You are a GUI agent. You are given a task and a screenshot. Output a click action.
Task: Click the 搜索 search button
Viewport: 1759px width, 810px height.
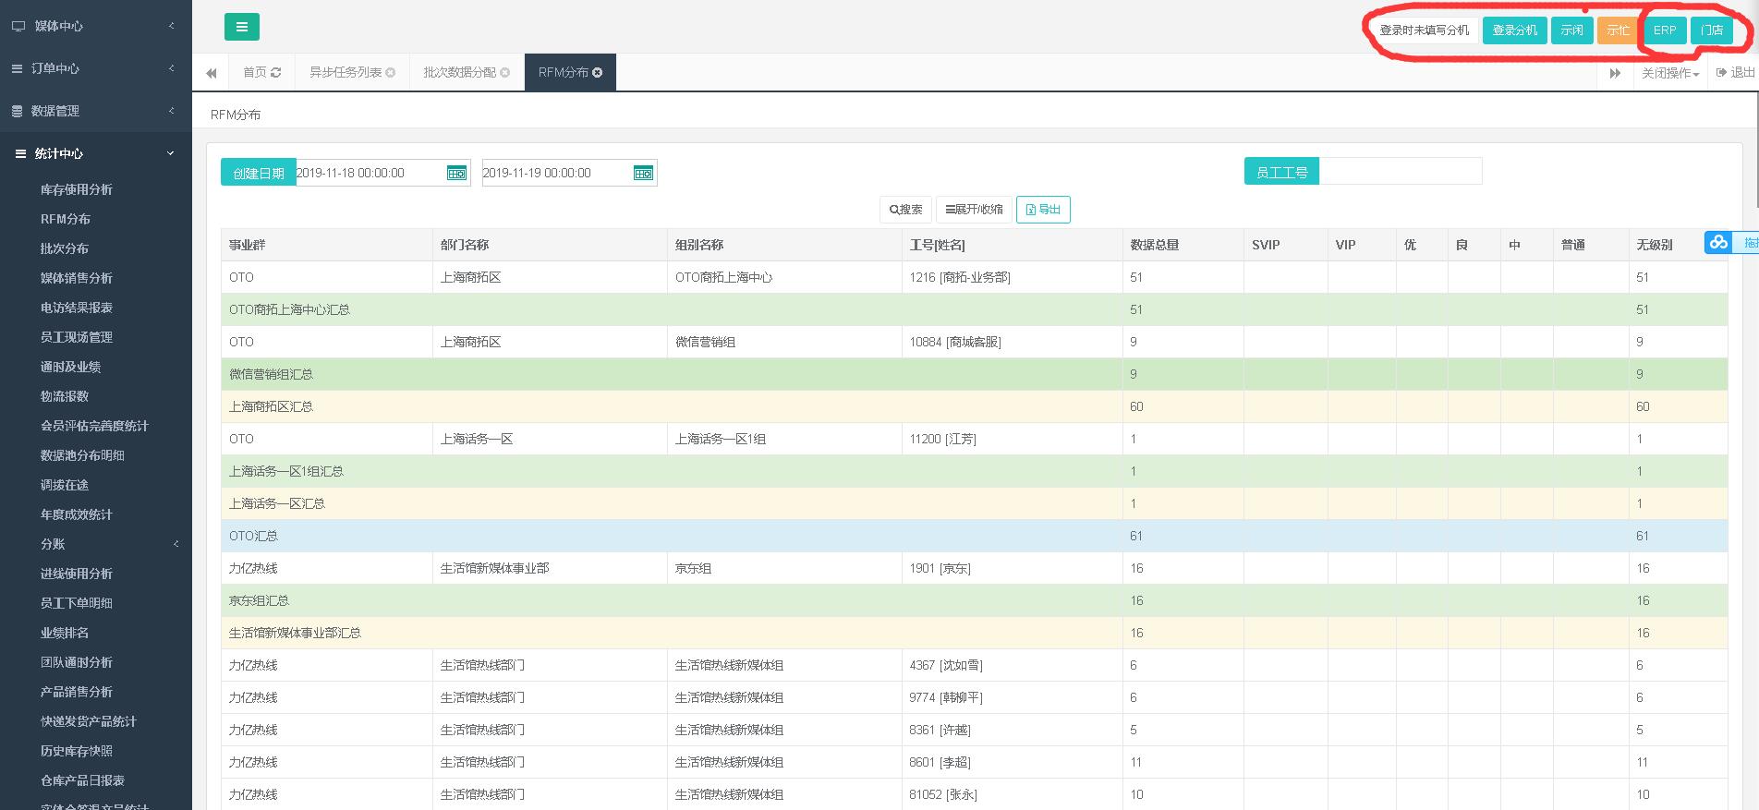pyautogui.click(x=905, y=210)
